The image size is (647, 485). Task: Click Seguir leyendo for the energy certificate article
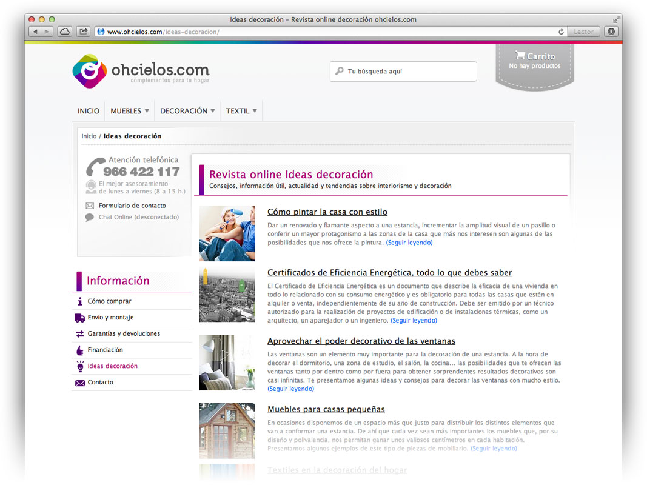(414, 321)
